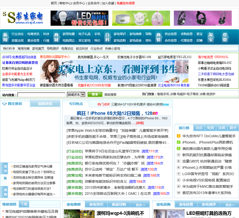Open 小米电视VS乐视电视 ranking item
This screenshot has height=218, width=239.
pyautogui.click(x=206, y=180)
